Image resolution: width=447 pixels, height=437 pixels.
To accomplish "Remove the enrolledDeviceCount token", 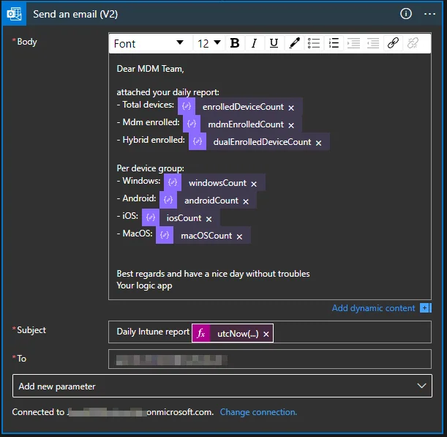I will [291, 108].
